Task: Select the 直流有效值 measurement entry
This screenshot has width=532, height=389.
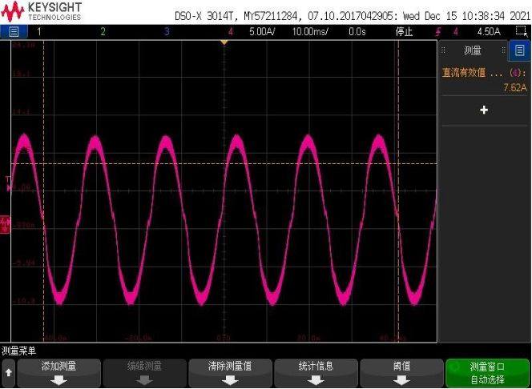Action: coord(484,73)
